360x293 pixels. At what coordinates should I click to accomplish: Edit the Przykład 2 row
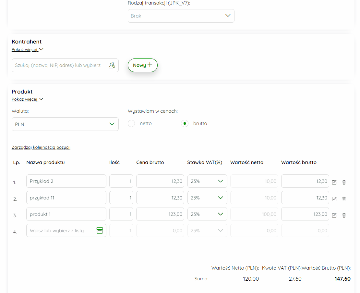pyautogui.click(x=334, y=182)
